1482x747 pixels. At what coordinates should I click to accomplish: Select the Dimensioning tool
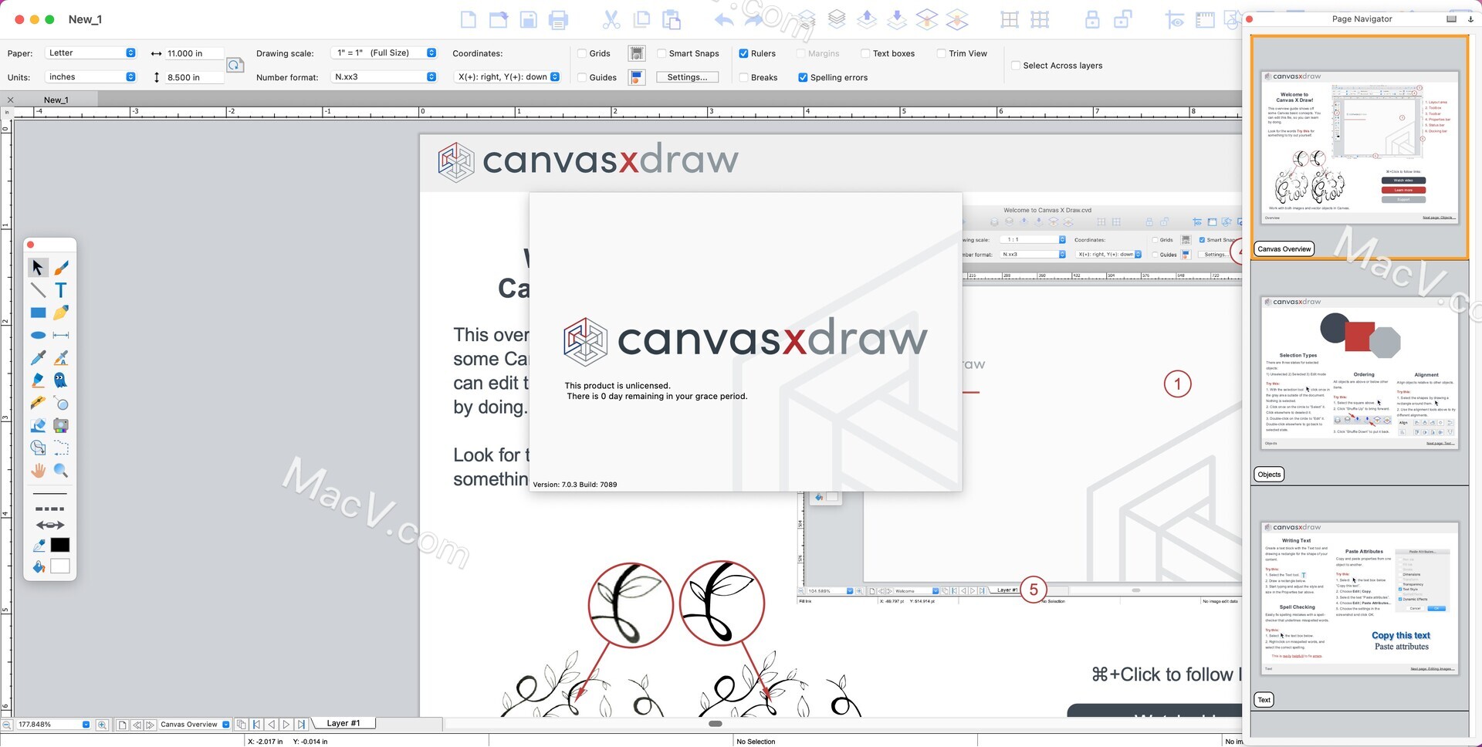(x=61, y=335)
